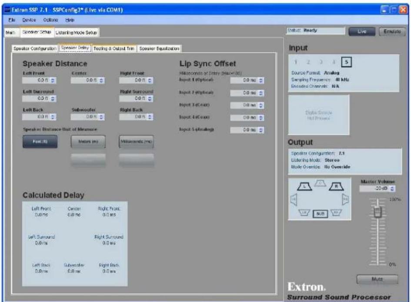
Task: Adjust Center distance stepper arrows
Action: tap(101, 80)
